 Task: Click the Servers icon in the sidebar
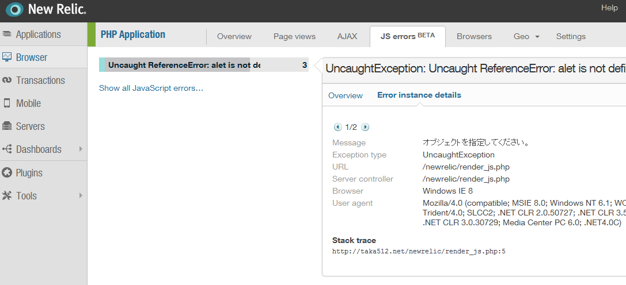(x=7, y=126)
